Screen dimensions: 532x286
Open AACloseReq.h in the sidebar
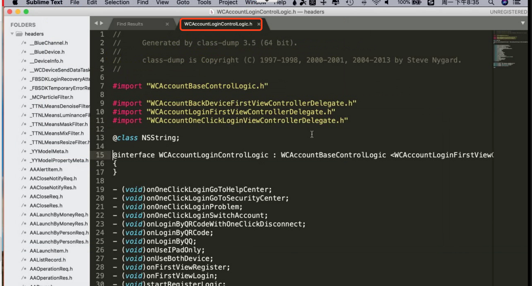tap(46, 197)
